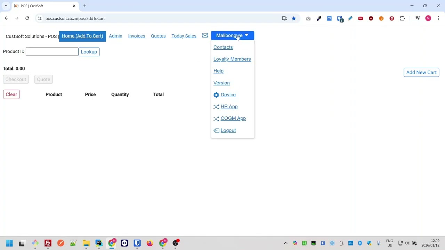Select the Quantity column header

point(120,94)
